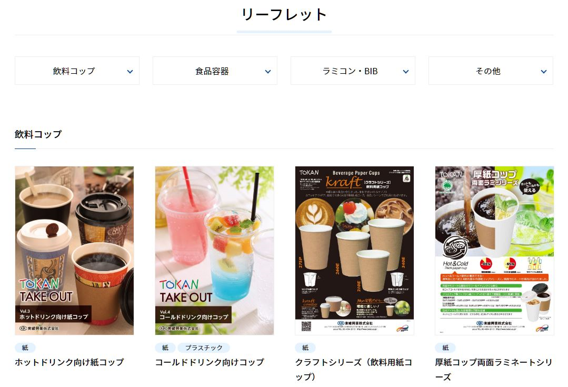Open the 厚紙コップ leaflet thumbnail
The height and width of the screenshot is (387, 568).
[x=494, y=251]
